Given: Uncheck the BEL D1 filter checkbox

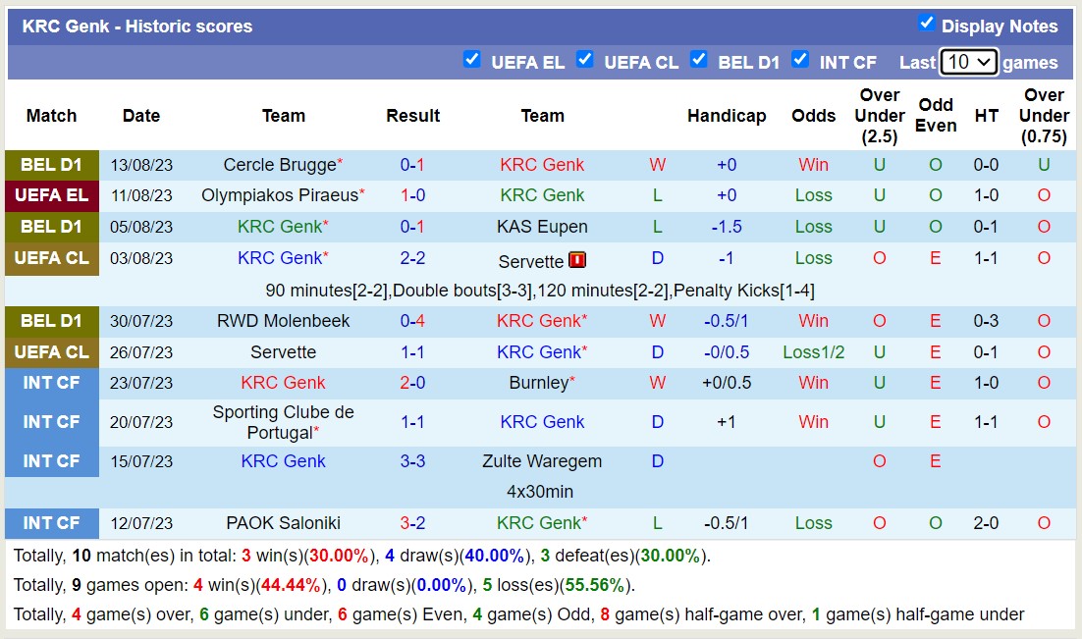Looking at the screenshot, I should pos(699,59).
